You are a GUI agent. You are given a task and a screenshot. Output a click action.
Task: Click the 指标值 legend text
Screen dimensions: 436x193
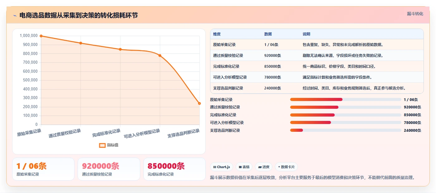click(x=113, y=145)
